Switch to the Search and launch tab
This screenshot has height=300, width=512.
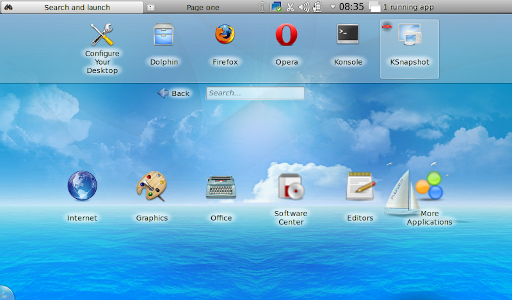tap(77, 8)
